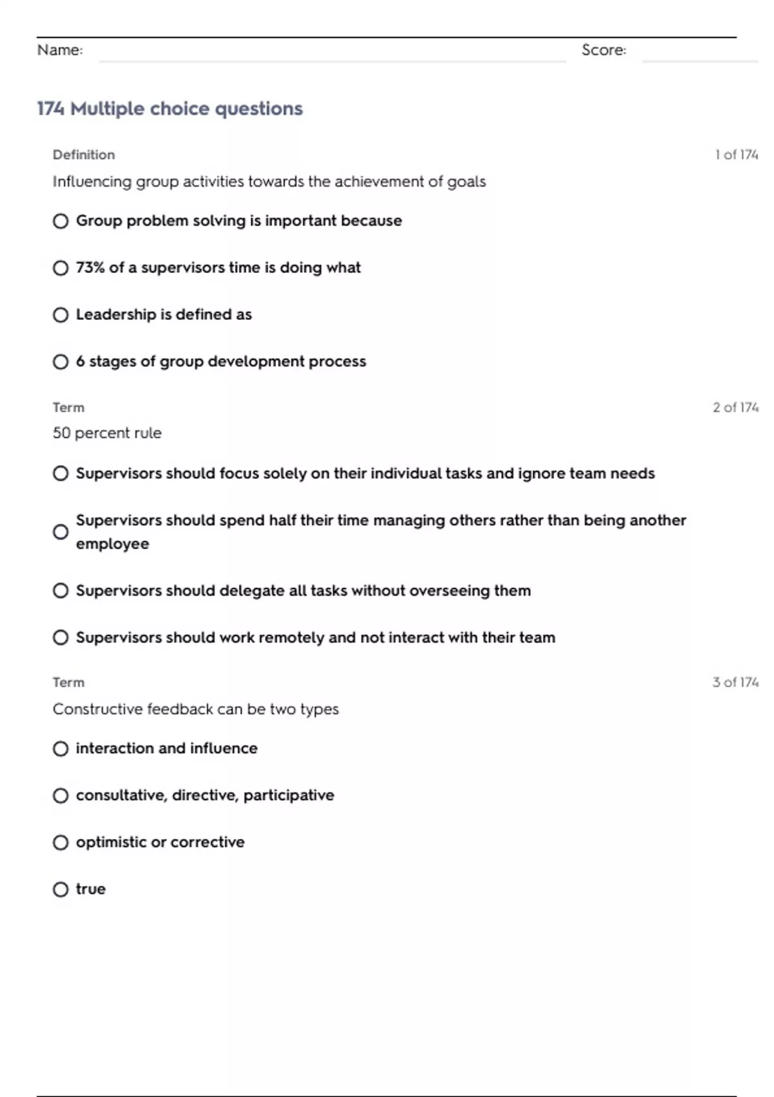Select 'interaction and influence' radio button
Image resolution: width=774 pixels, height=1097 pixels.
[x=61, y=749]
